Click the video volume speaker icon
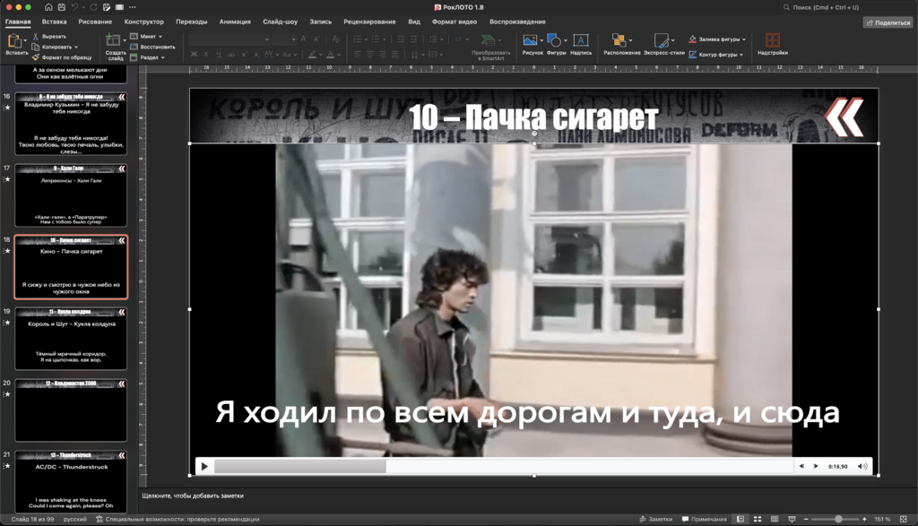This screenshot has height=526, width=918. point(862,466)
